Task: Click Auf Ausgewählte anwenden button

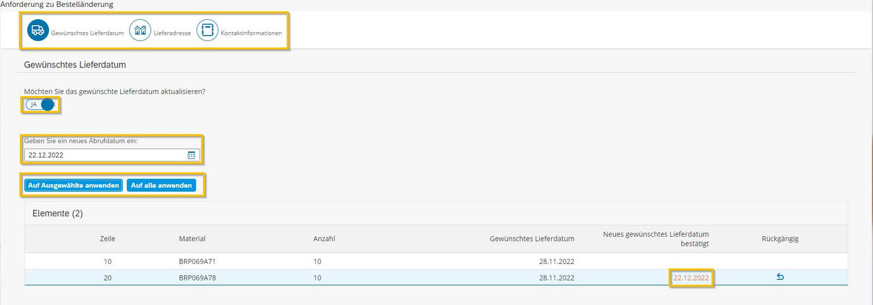Action: pyautogui.click(x=74, y=185)
